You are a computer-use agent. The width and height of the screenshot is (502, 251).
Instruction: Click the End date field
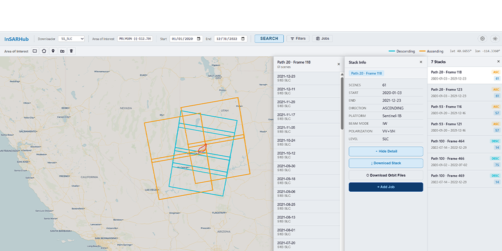231,39
